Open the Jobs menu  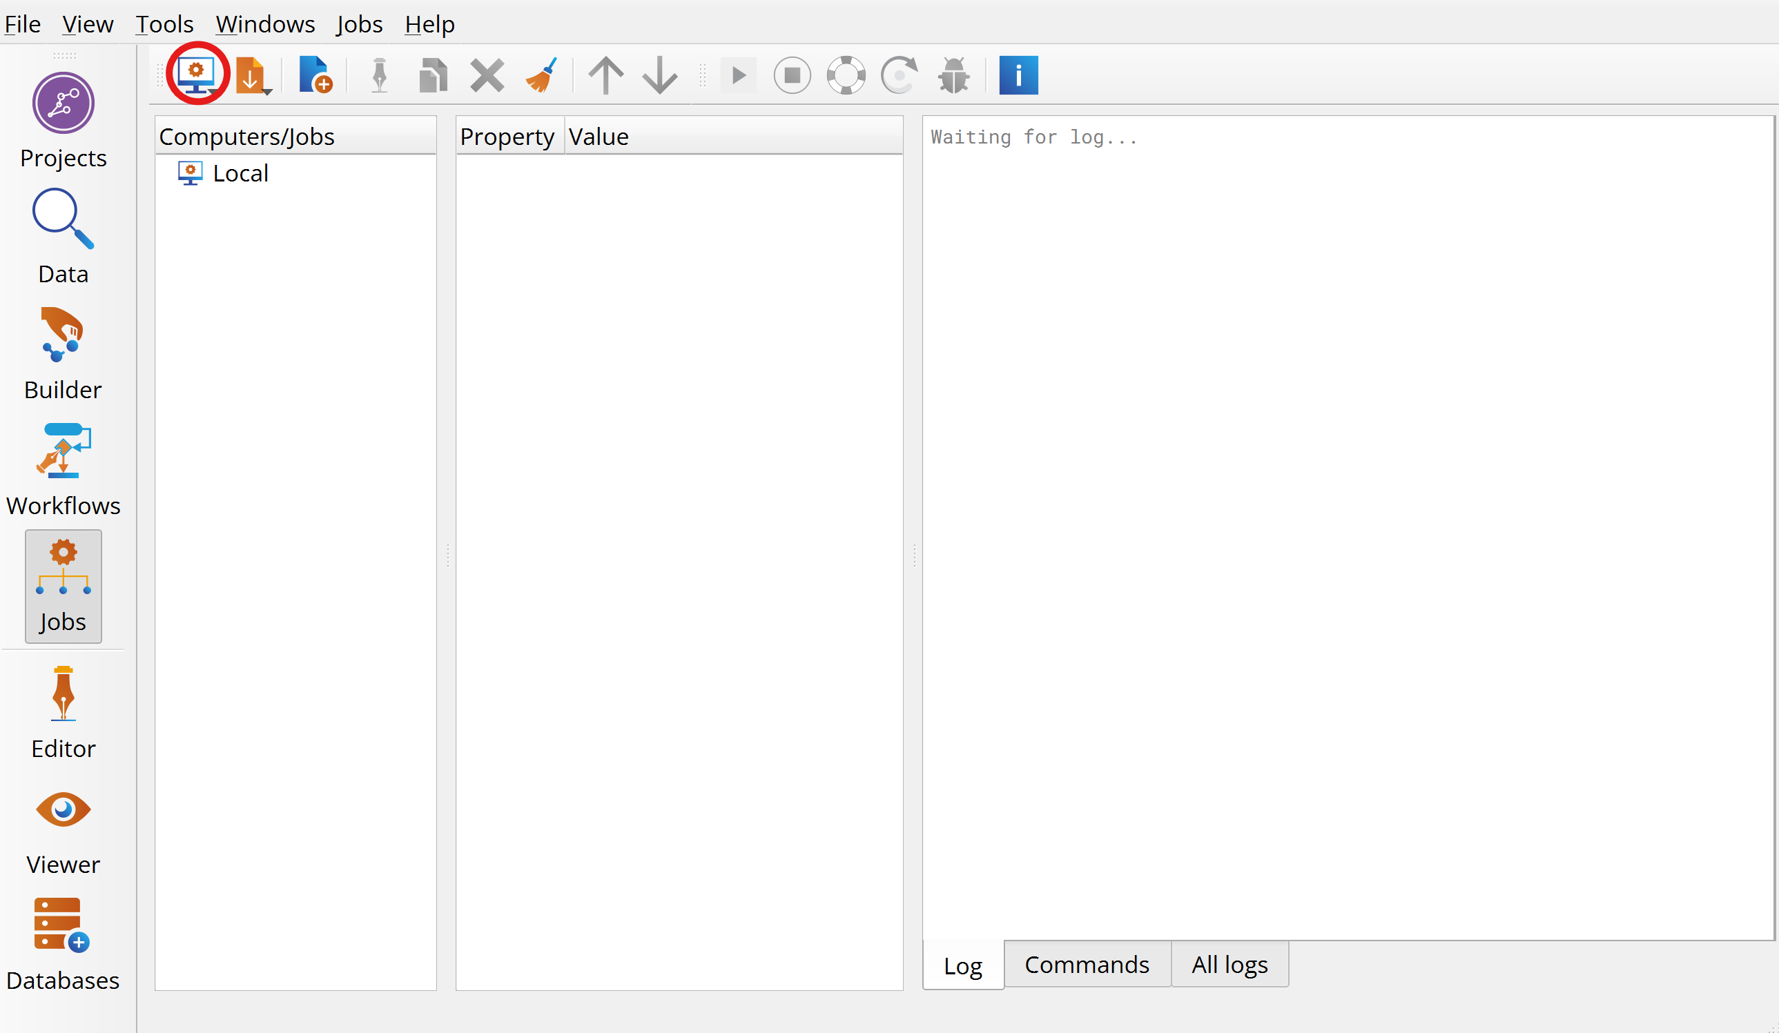click(360, 24)
